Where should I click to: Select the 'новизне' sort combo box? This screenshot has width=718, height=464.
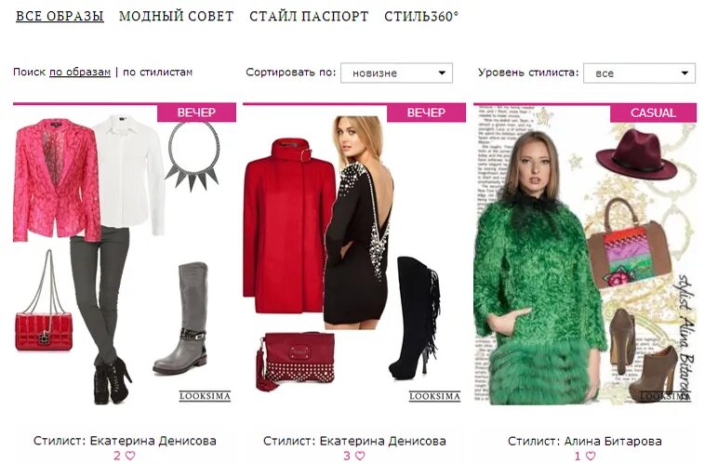tap(396, 73)
